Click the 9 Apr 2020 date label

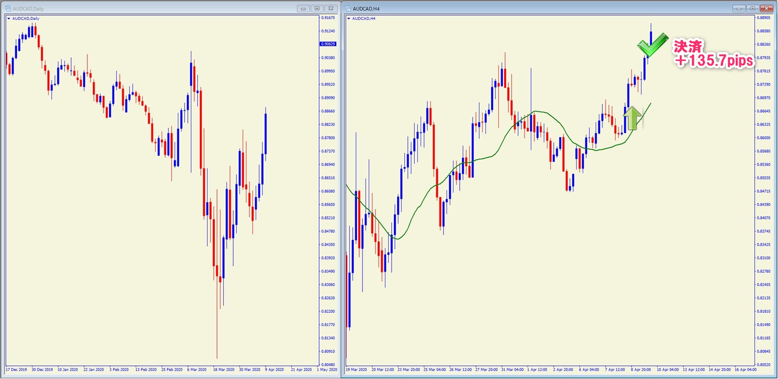[x=275, y=370]
